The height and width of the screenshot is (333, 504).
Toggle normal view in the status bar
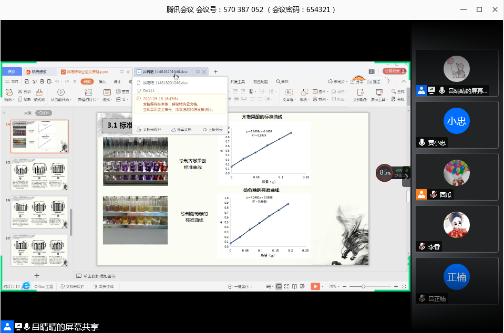point(279,286)
